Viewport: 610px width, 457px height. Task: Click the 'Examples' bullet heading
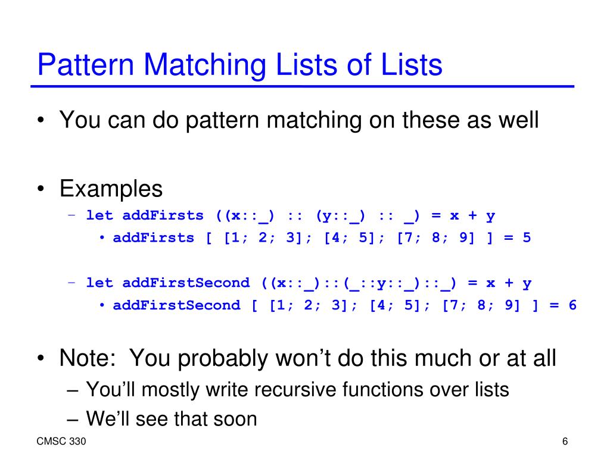[111, 189]
